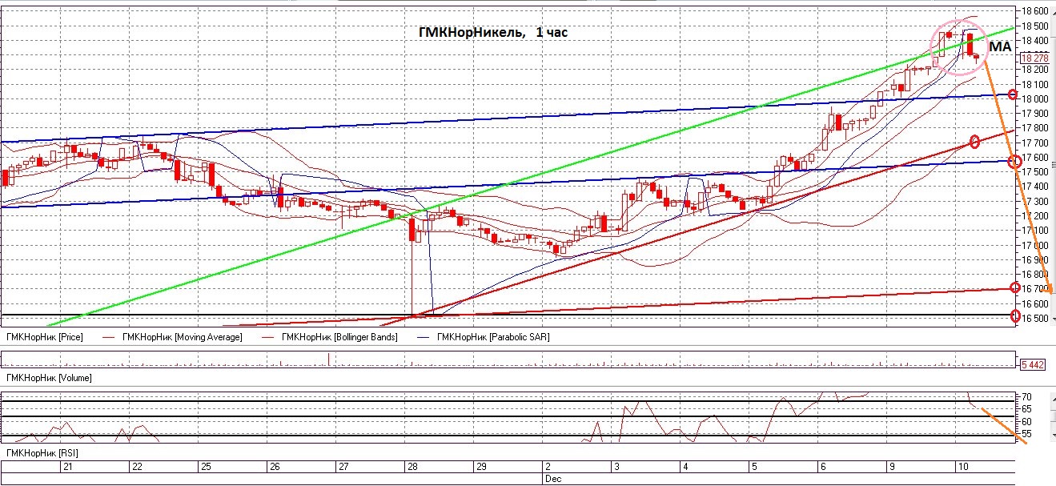Click the 17 300 price axis label
Image resolution: width=1056 pixels, height=486 pixels.
click(x=1034, y=200)
